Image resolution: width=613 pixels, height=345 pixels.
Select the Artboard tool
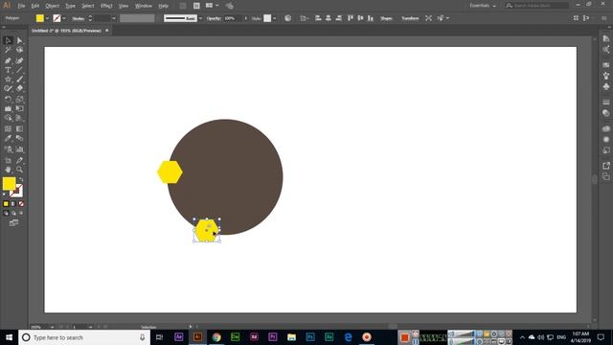click(8, 160)
